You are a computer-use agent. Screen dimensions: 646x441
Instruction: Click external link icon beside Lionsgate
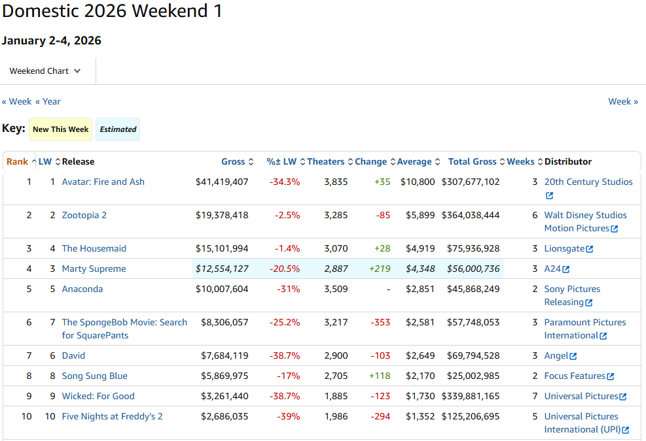(x=590, y=249)
